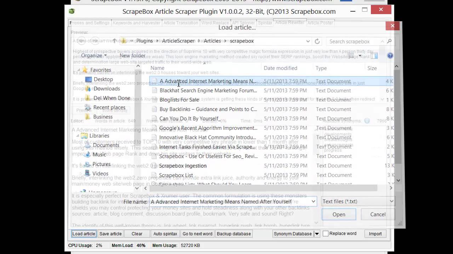Switch to the Keywords and Harvester tab
Screen dimensions: 453x254
[x=137, y=23]
